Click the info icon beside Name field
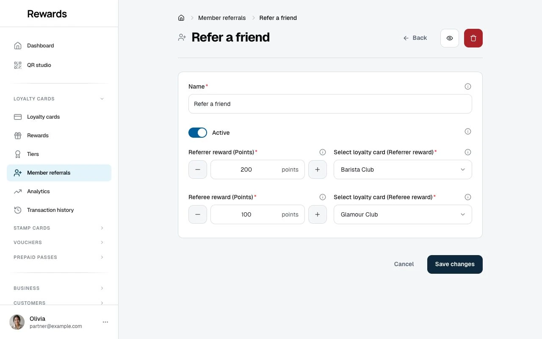The image size is (542, 339). tap(468, 86)
